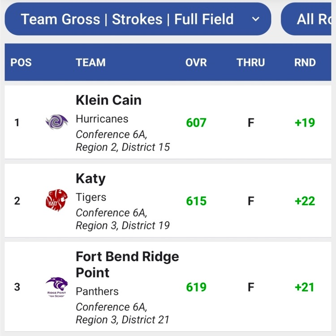Click the Klein Cain Hurricanes logo
Screen dimensions: 336x336
pyautogui.click(x=57, y=122)
